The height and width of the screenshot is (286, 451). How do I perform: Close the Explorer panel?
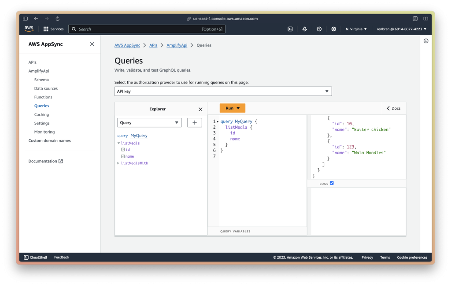pos(200,109)
